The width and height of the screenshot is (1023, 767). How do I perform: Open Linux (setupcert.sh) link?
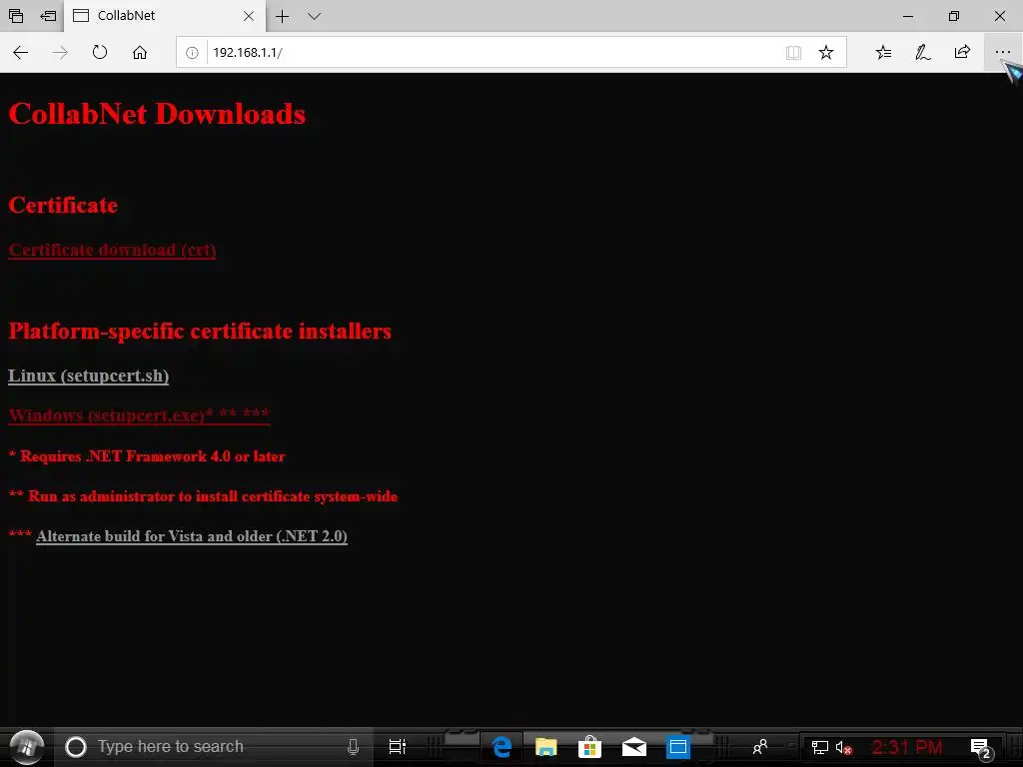coord(89,377)
